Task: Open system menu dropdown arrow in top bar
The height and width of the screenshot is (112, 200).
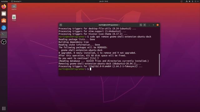Action: pyautogui.click(x=198, y=1)
